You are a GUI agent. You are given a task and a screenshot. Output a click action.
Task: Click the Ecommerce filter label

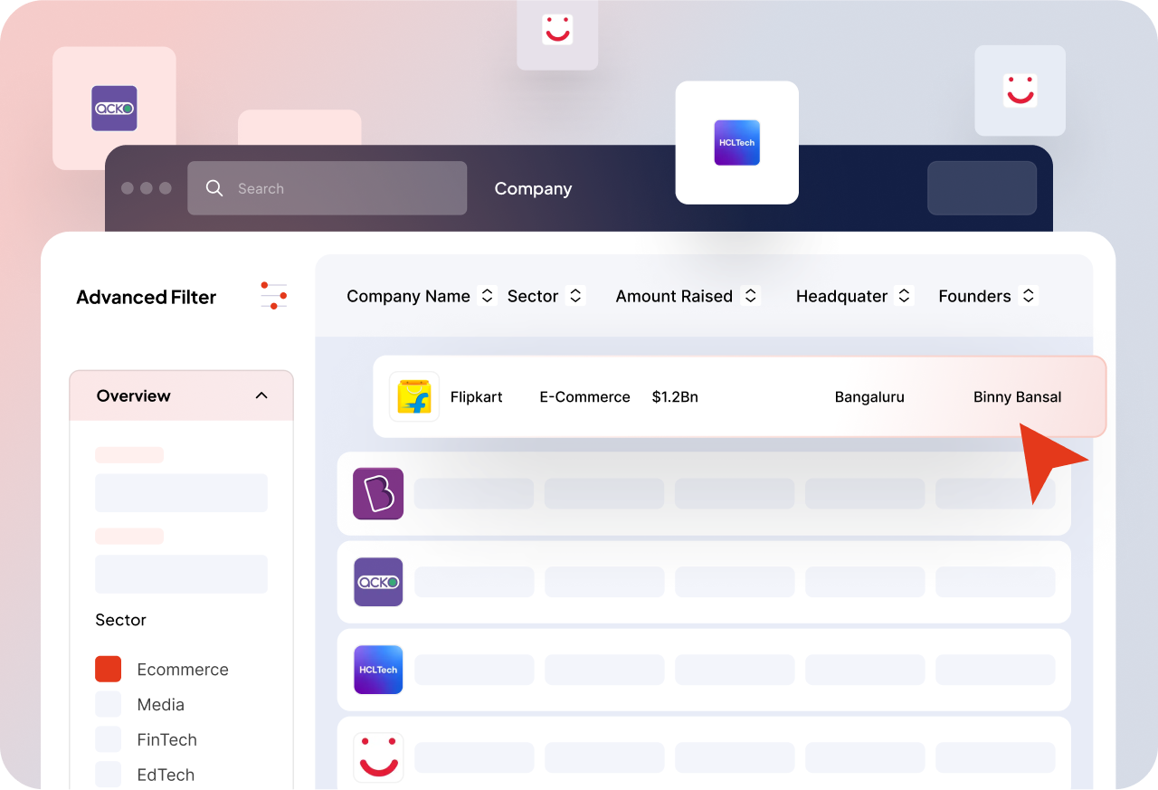pos(183,670)
